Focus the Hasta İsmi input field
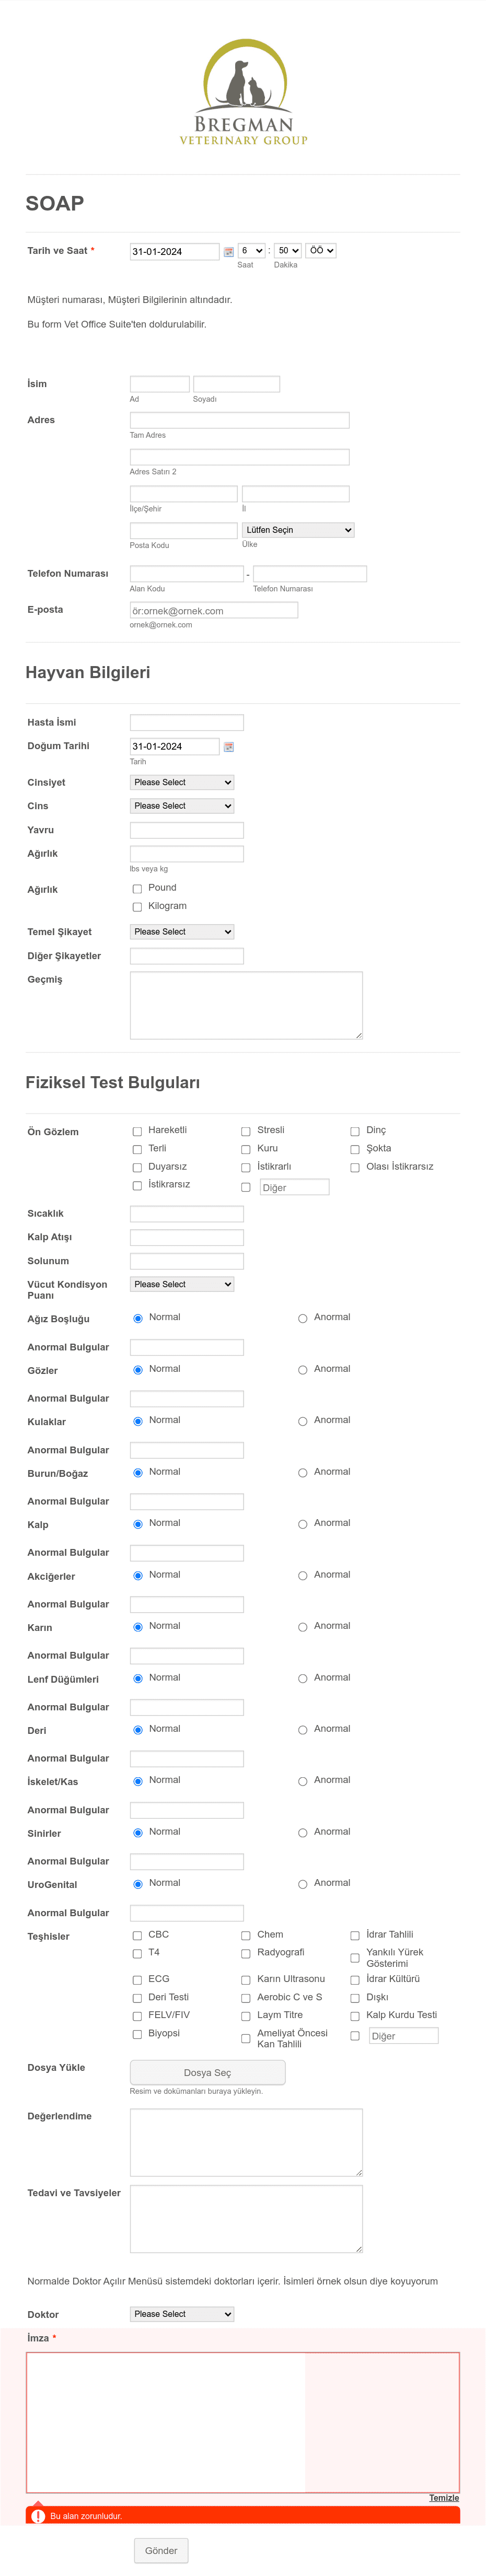 point(187,722)
